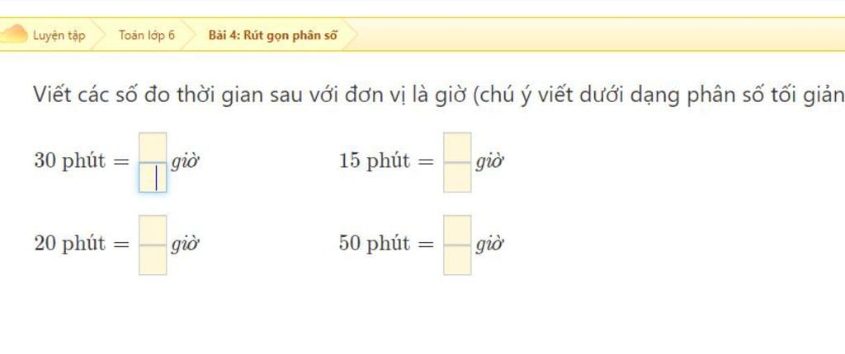
Task: Open the Luyện tập breadcrumb link
Action: pyautogui.click(x=59, y=35)
